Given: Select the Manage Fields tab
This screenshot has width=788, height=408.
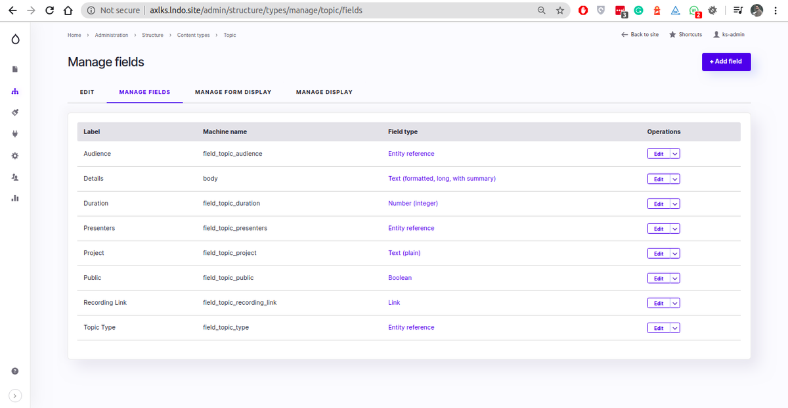Looking at the screenshot, I should tap(144, 92).
